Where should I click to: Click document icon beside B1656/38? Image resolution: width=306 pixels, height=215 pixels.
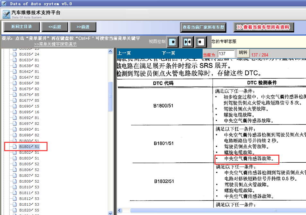[x=15, y=83]
